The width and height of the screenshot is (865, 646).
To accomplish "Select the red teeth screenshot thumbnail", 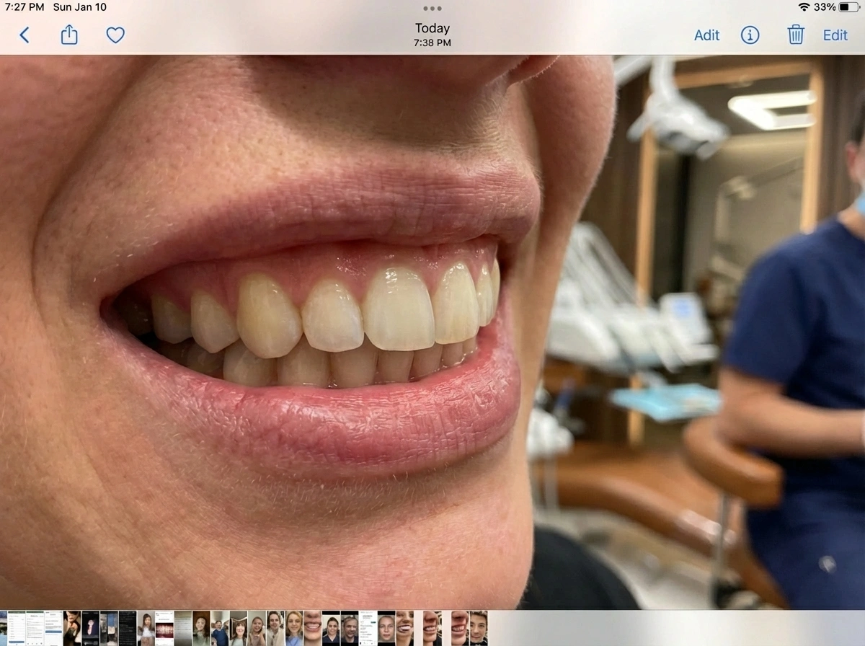I will pos(165,628).
